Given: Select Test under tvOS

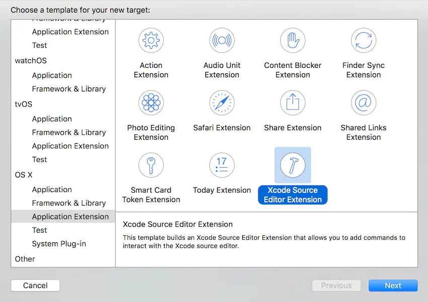Looking at the screenshot, I should coord(39,159).
